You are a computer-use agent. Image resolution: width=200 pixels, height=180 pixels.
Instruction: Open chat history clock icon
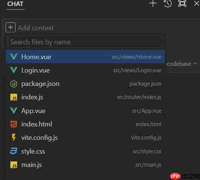[x=168, y=4]
